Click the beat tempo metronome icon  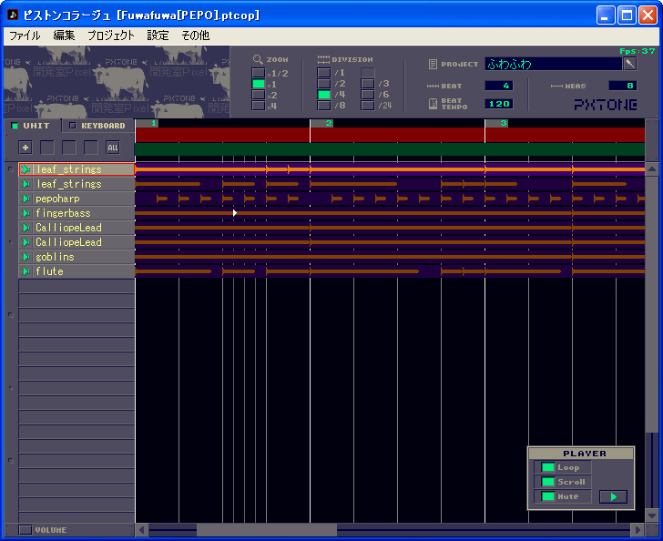[433, 104]
